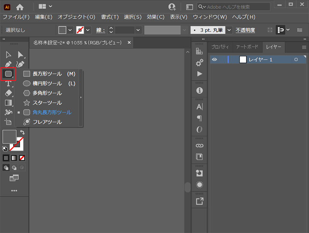This screenshot has width=309, height=233.
Task: Search in Adobe ヘルプを検索 field
Action: tap(234, 7)
